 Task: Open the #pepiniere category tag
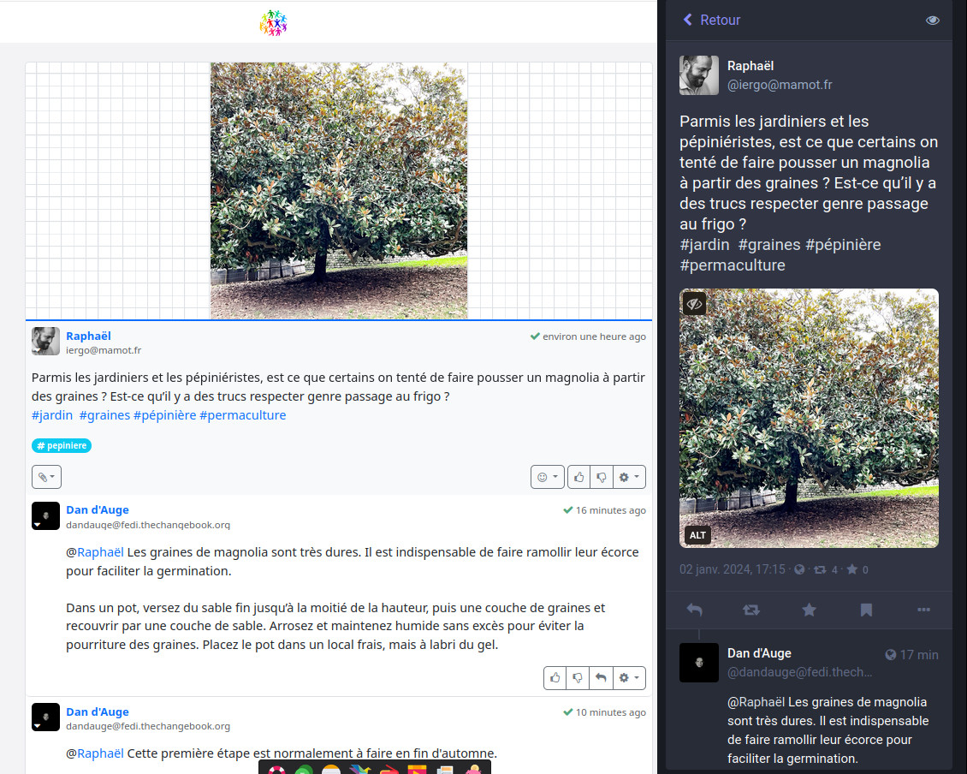tap(62, 445)
